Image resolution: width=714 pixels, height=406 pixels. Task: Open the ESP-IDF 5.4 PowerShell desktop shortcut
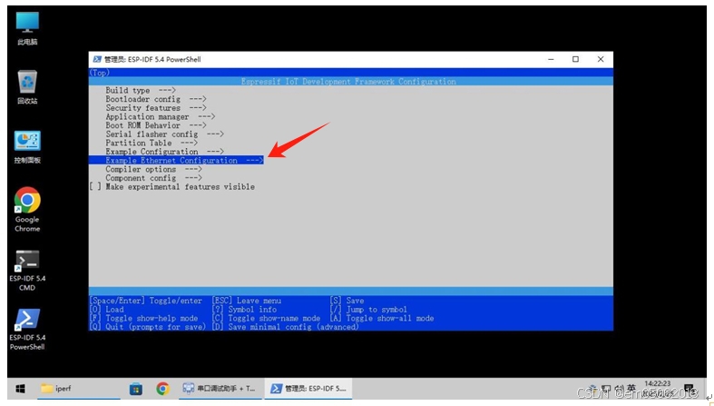pyautogui.click(x=27, y=330)
